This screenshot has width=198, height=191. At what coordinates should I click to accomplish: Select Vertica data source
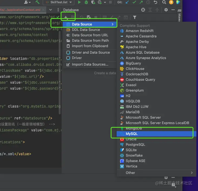coord(156,166)
